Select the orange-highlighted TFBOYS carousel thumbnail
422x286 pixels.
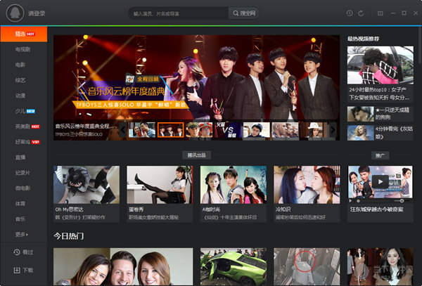(171, 130)
